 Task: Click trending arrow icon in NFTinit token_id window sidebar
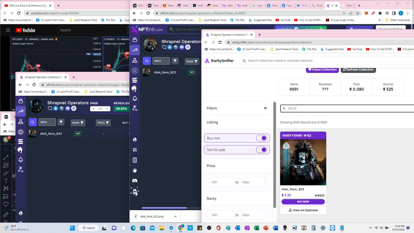point(135,50)
